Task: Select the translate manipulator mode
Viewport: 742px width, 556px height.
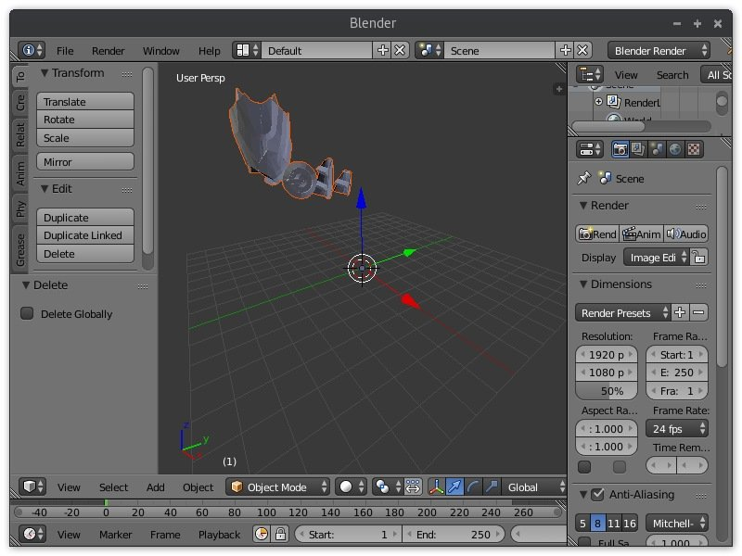Action: tap(454, 486)
